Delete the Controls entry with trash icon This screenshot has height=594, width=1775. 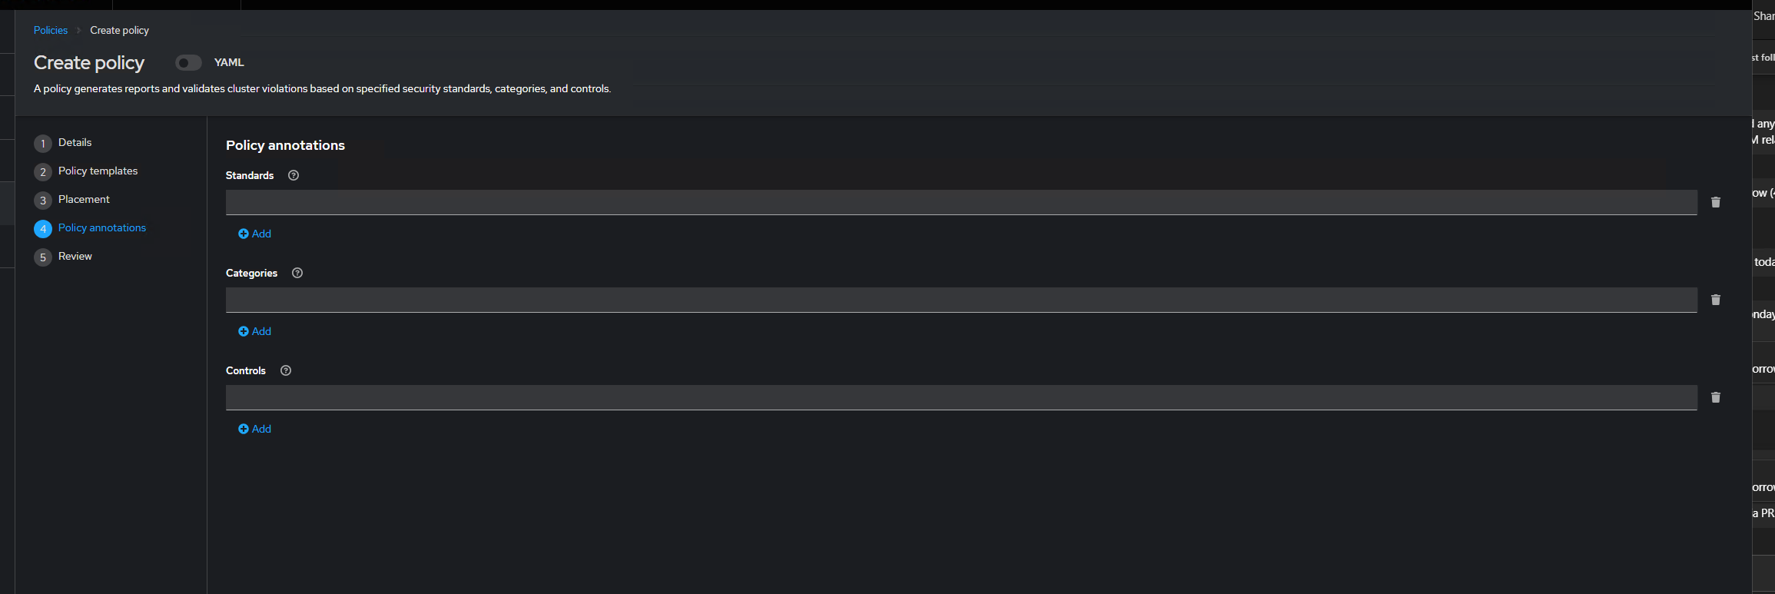1715,397
